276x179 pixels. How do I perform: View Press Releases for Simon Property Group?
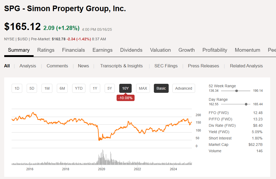(x=203, y=66)
